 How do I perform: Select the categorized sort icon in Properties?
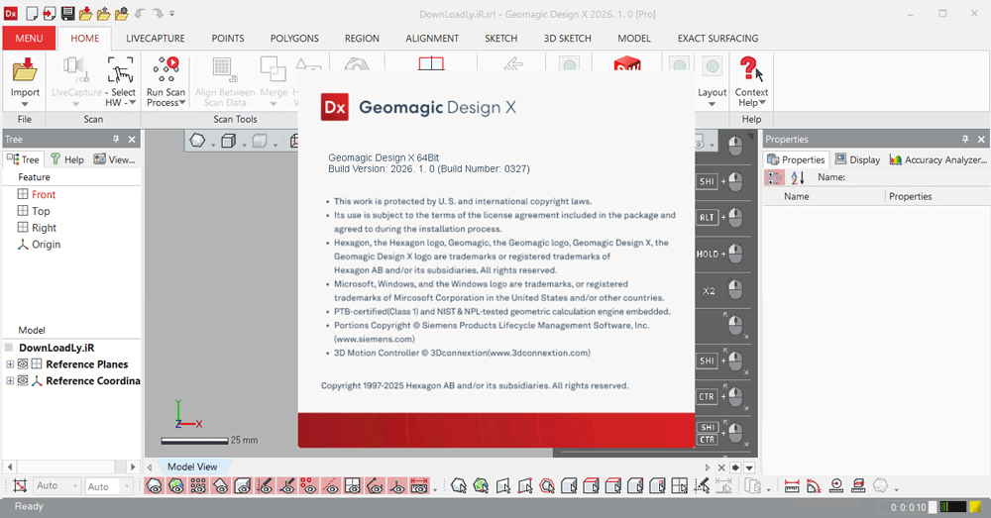[775, 177]
